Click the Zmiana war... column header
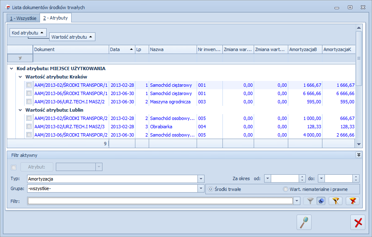Screen dimensions: 372x237 (x=238, y=49)
